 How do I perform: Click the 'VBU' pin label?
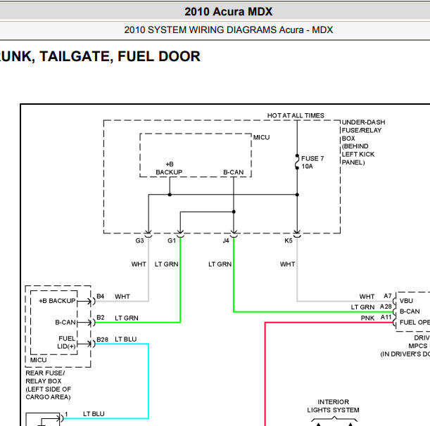(406, 301)
